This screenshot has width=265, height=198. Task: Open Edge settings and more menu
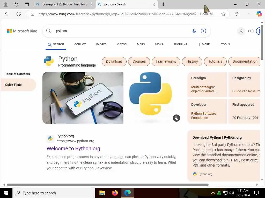pos(248,14)
